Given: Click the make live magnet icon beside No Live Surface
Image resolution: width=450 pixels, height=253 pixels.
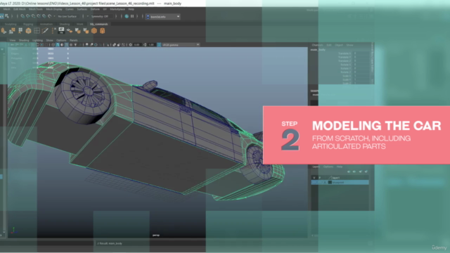Looking at the screenshot, I should (x=50, y=16).
